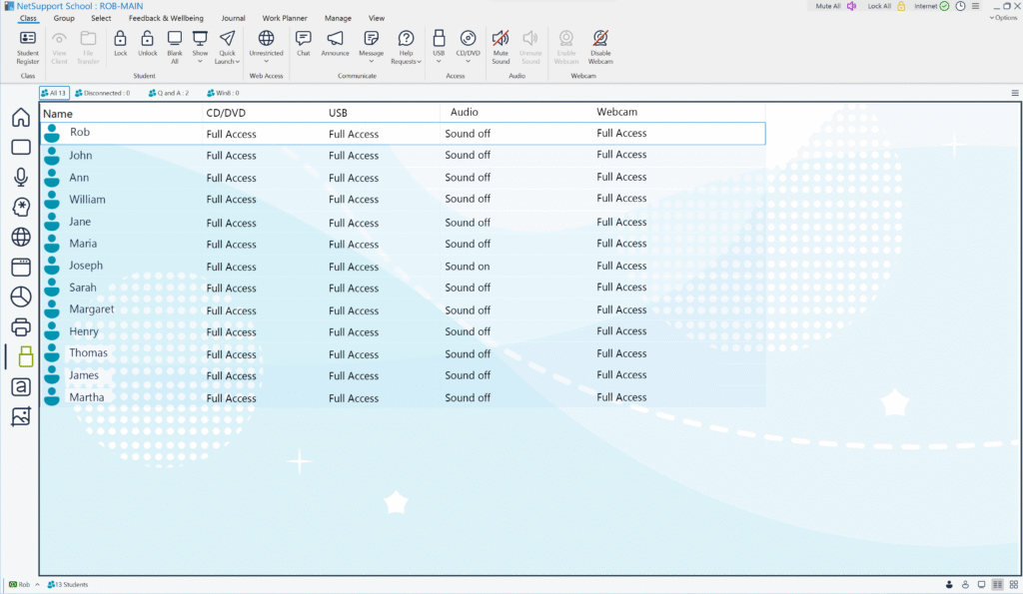The width and height of the screenshot is (1023, 594).
Task: Open the letter 'a' icon in sidebar
Action: pyautogui.click(x=21, y=386)
